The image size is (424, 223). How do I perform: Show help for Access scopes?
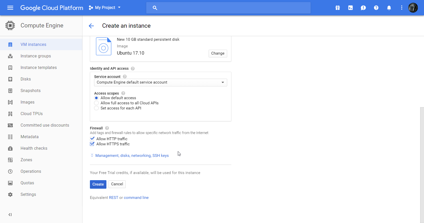[x=123, y=93]
